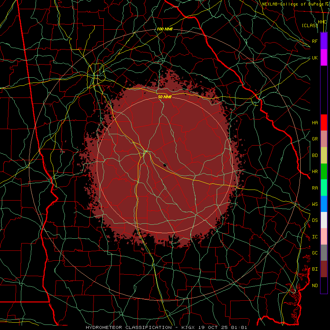Screen dimensions: 330x330
Task: Click the "GC" legend label
Action: click(315, 253)
